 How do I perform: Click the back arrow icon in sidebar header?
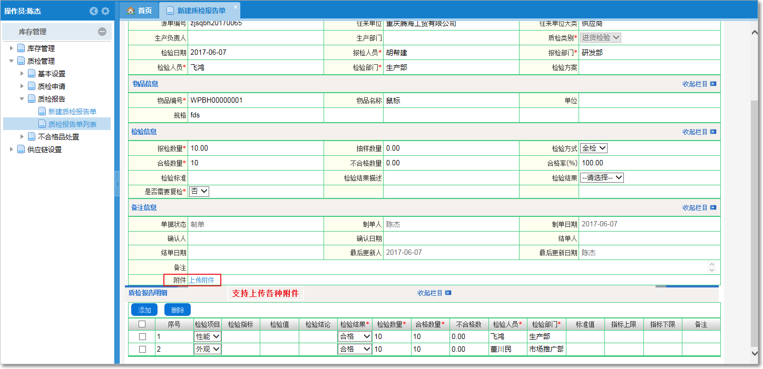pyautogui.click(x=94, y=11)
